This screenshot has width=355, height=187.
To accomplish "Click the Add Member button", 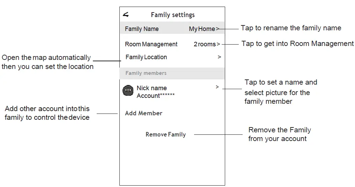I will [x=143, y=113].
